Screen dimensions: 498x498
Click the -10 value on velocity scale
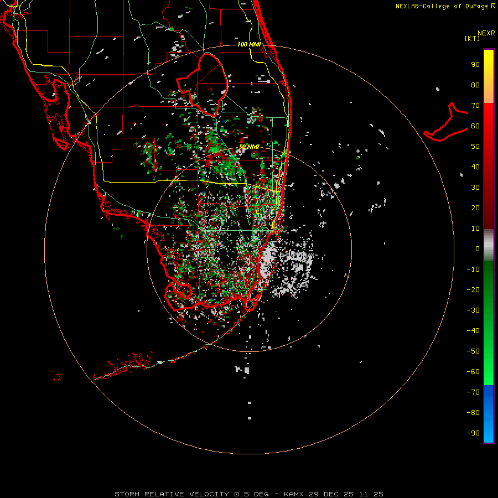[473, 269]
